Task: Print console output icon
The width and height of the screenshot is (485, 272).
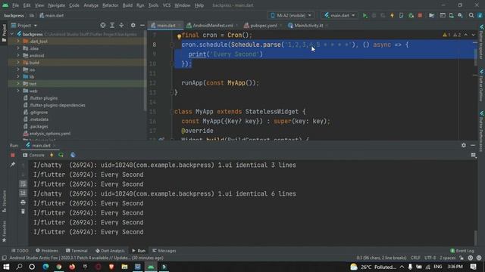Action: 23,202
